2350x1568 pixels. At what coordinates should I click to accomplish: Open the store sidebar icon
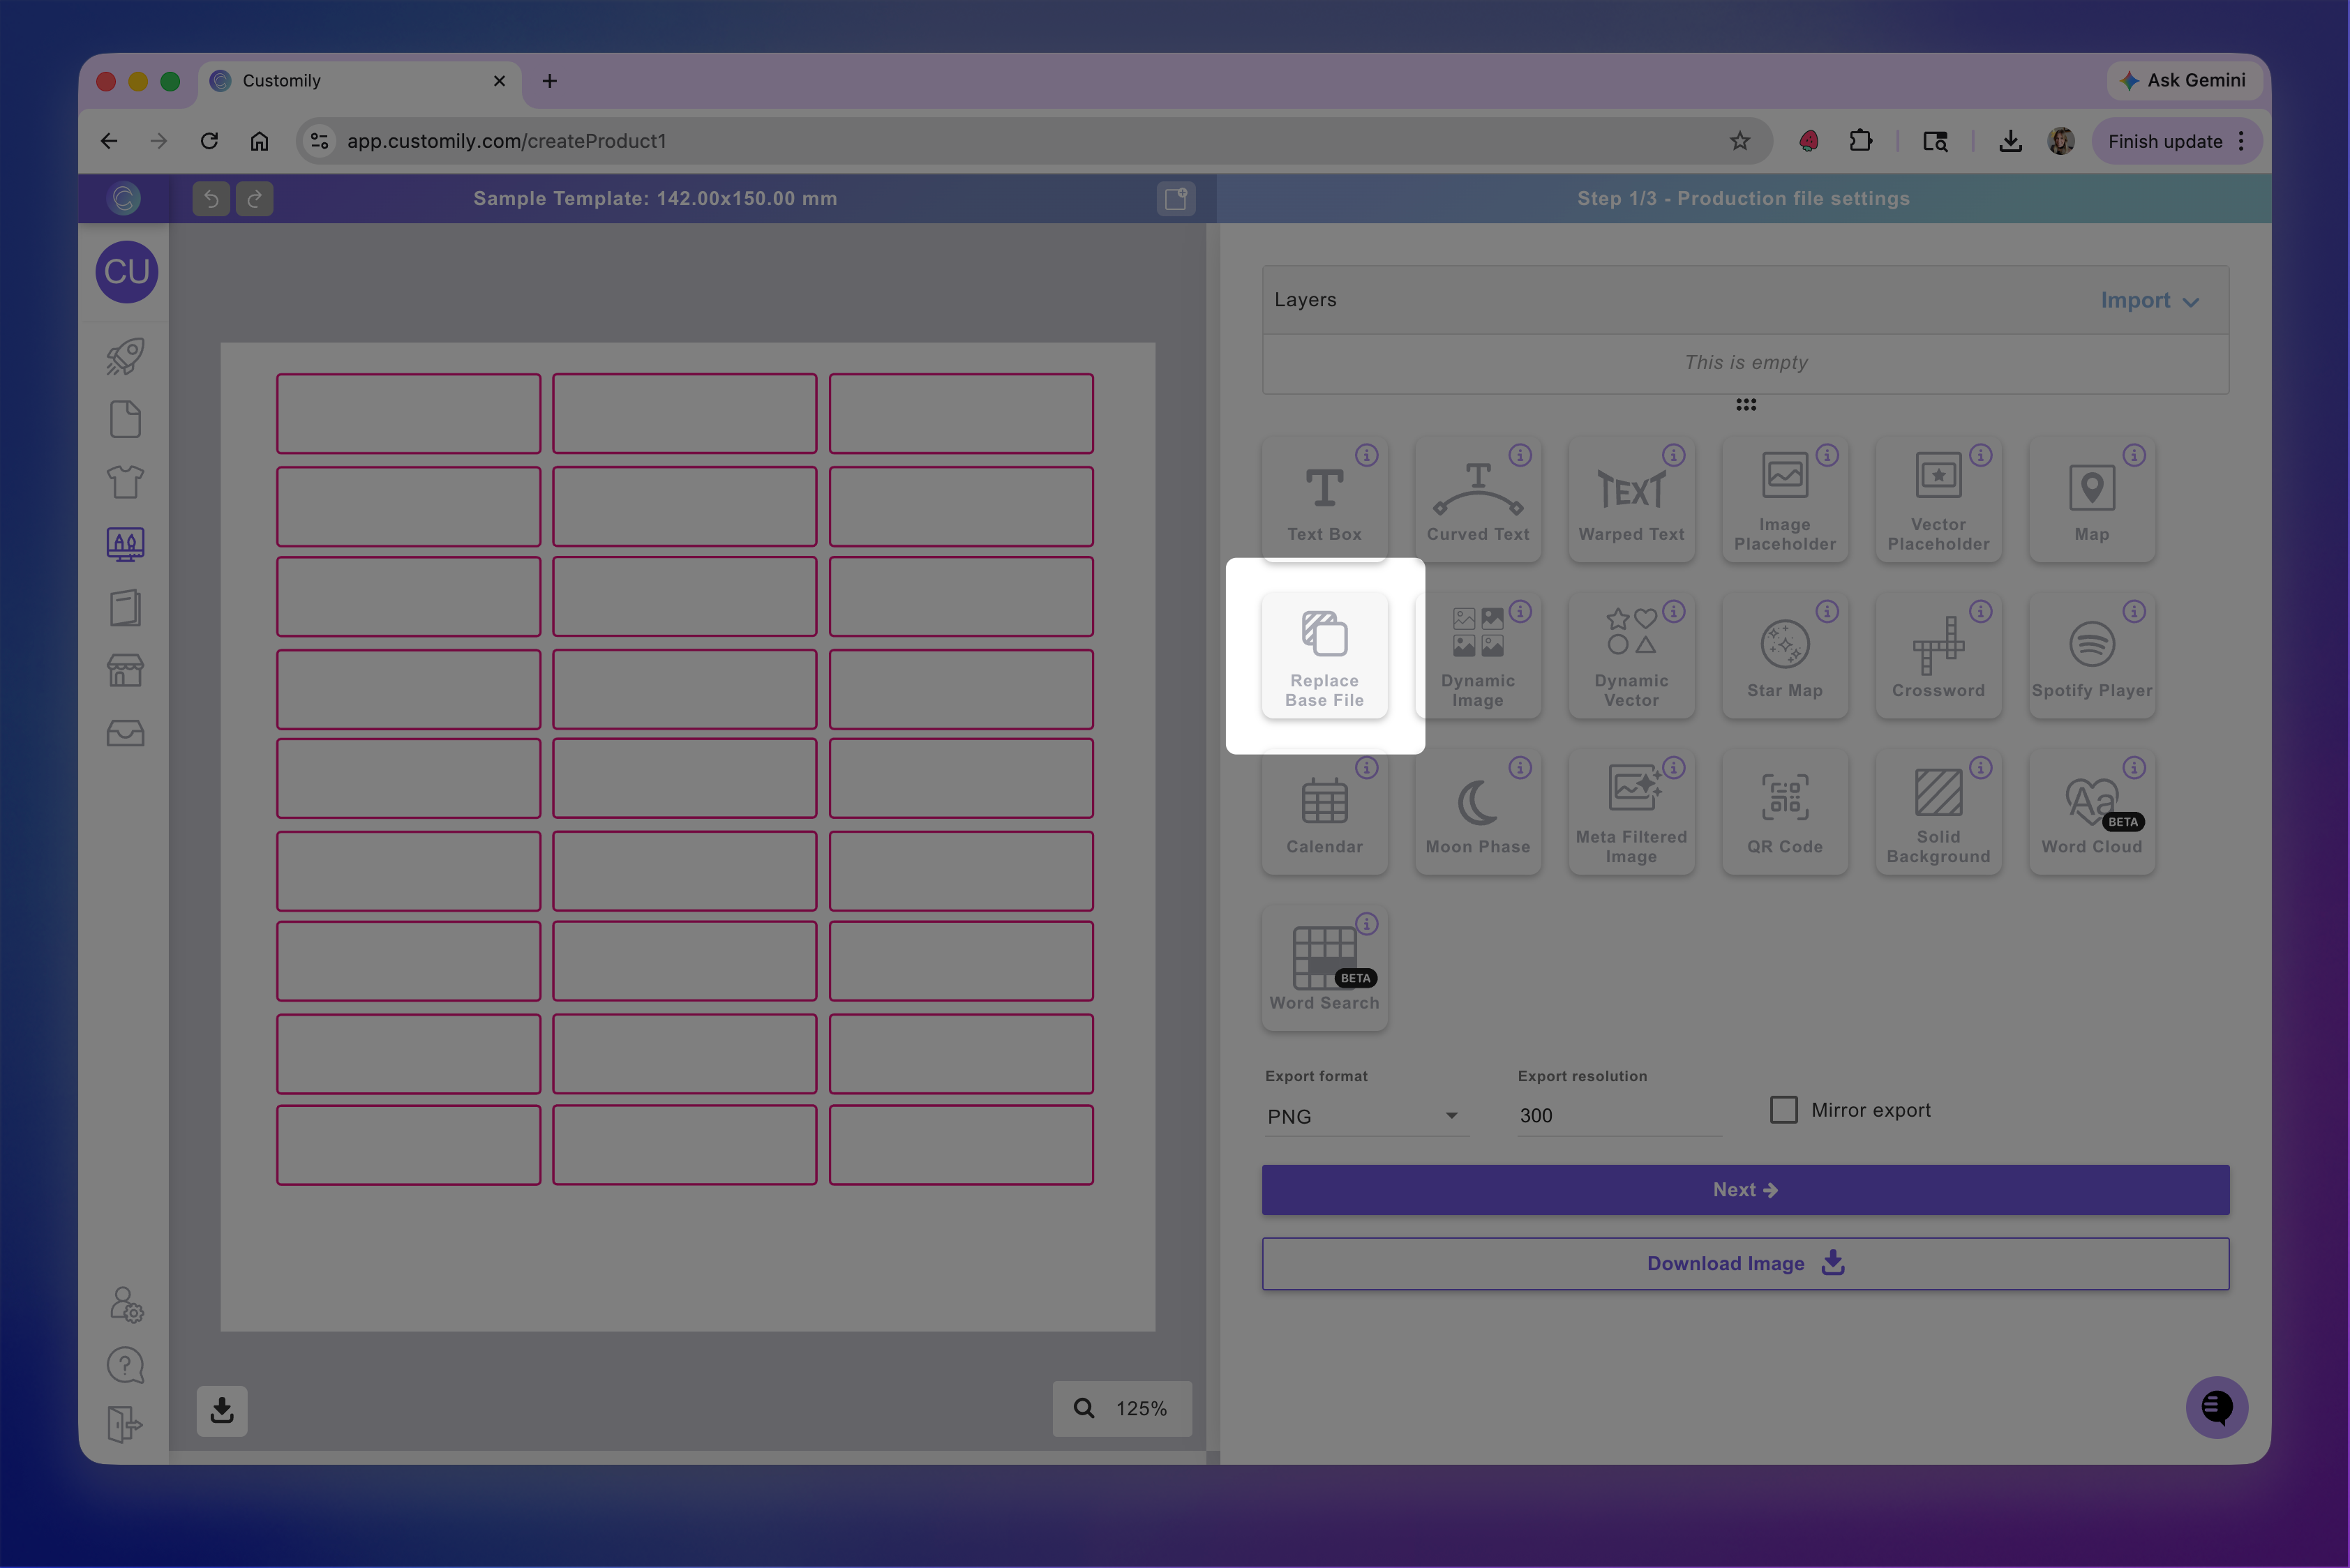(x=125, y=670)
